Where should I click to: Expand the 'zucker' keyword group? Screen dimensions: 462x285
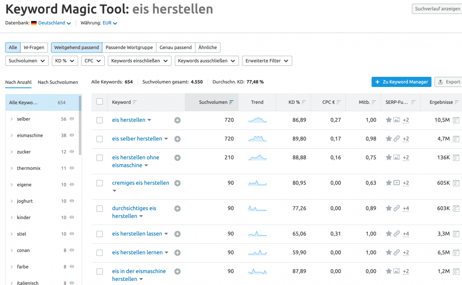coord(11,152)
